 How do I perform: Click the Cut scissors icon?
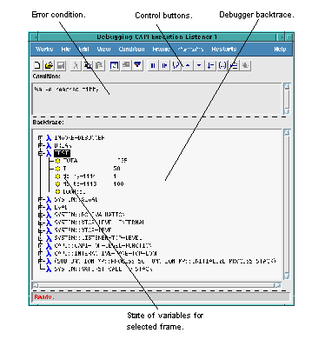click(x=76, y=65)
